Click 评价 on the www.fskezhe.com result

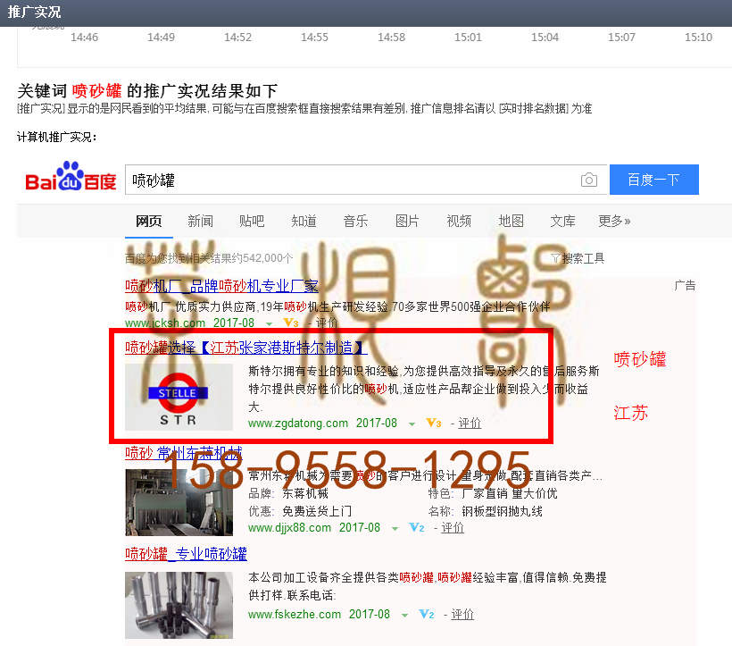462,614
